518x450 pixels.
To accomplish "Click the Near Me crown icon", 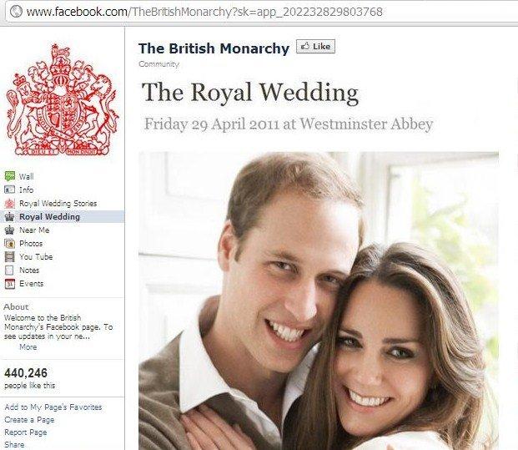I will (x=9, y=230).
